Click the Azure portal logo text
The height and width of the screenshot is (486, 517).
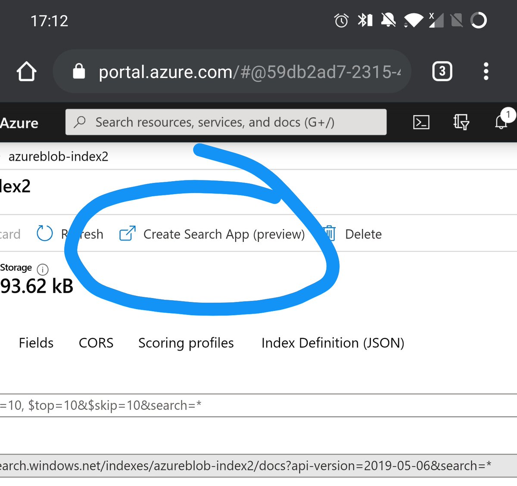[x=19, y=123]
